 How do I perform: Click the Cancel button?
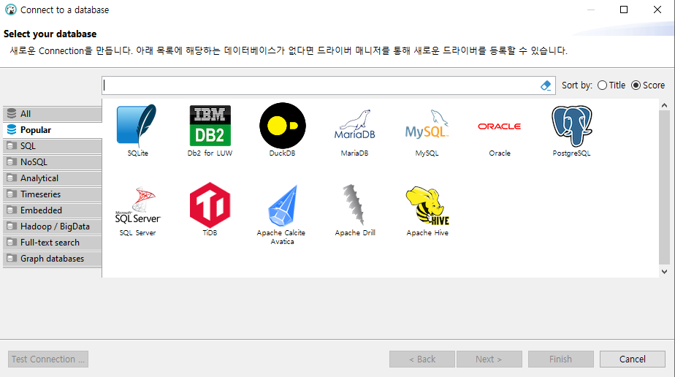click(x=633, y=359)
